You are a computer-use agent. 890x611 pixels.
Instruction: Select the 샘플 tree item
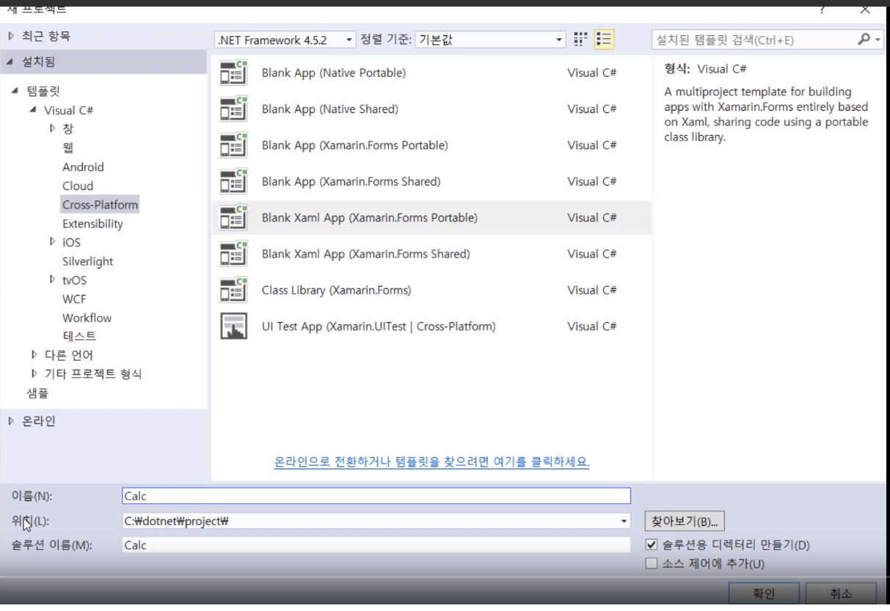(x=37, y=392)
